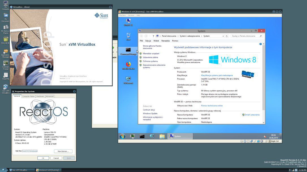Viewport: 307px width, 172px height.
Task: Click the search box Szukaj w Panelu sterowania
Action: pos(246,36)
